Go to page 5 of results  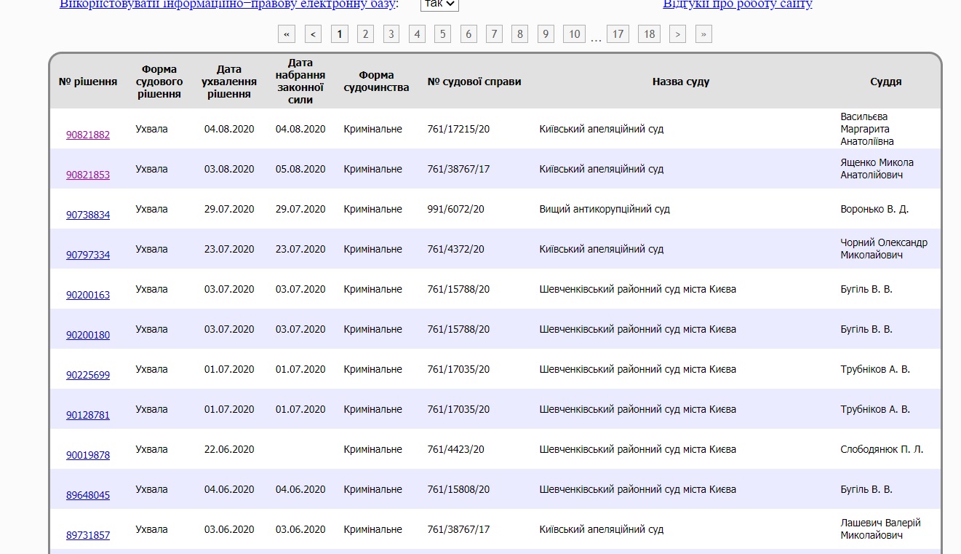point(442,34)
